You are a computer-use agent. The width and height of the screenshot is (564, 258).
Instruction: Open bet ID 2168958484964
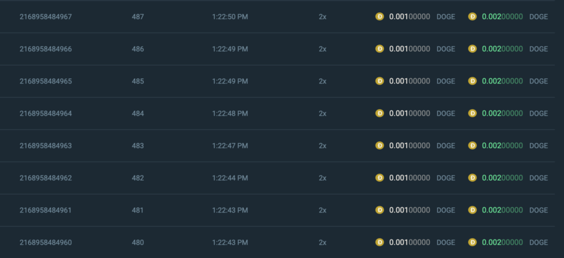coord(46,113)
